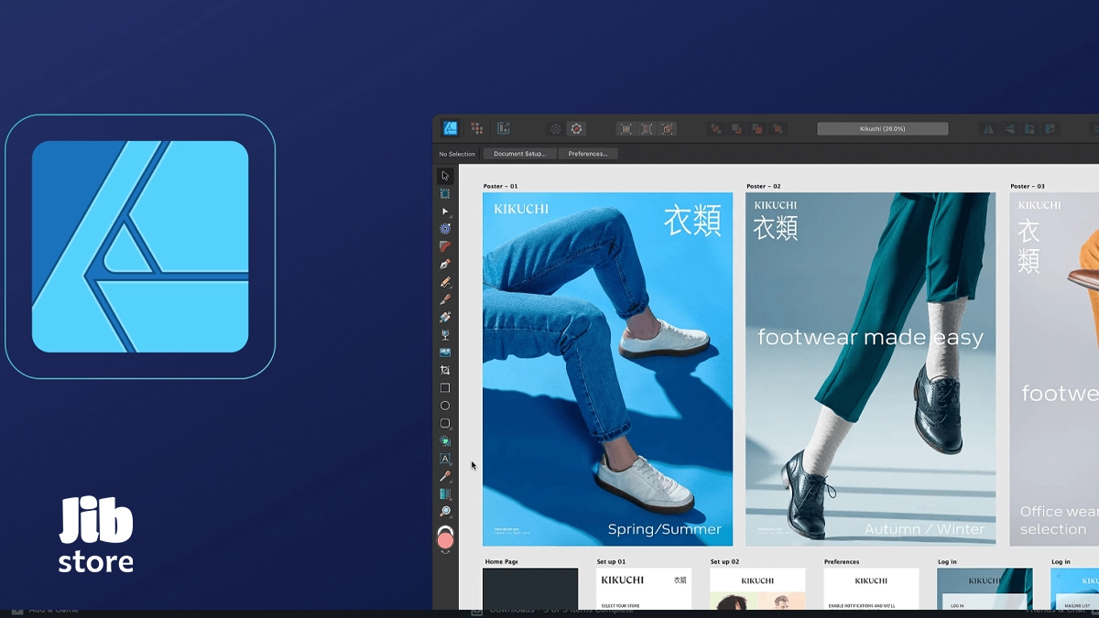This screenshot has width=1099, height=618.
Task: Select the Corner tool
Action: 445,246
